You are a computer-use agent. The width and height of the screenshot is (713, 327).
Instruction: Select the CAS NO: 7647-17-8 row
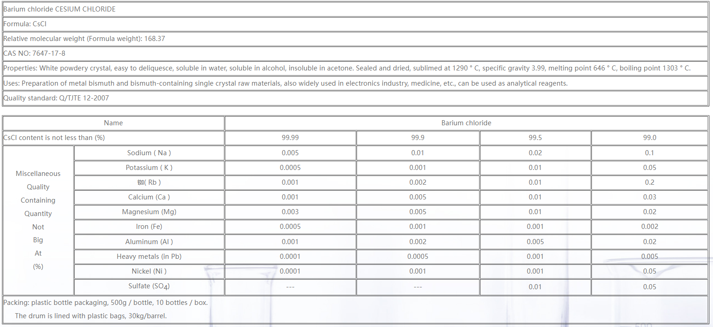click(35, 53)
